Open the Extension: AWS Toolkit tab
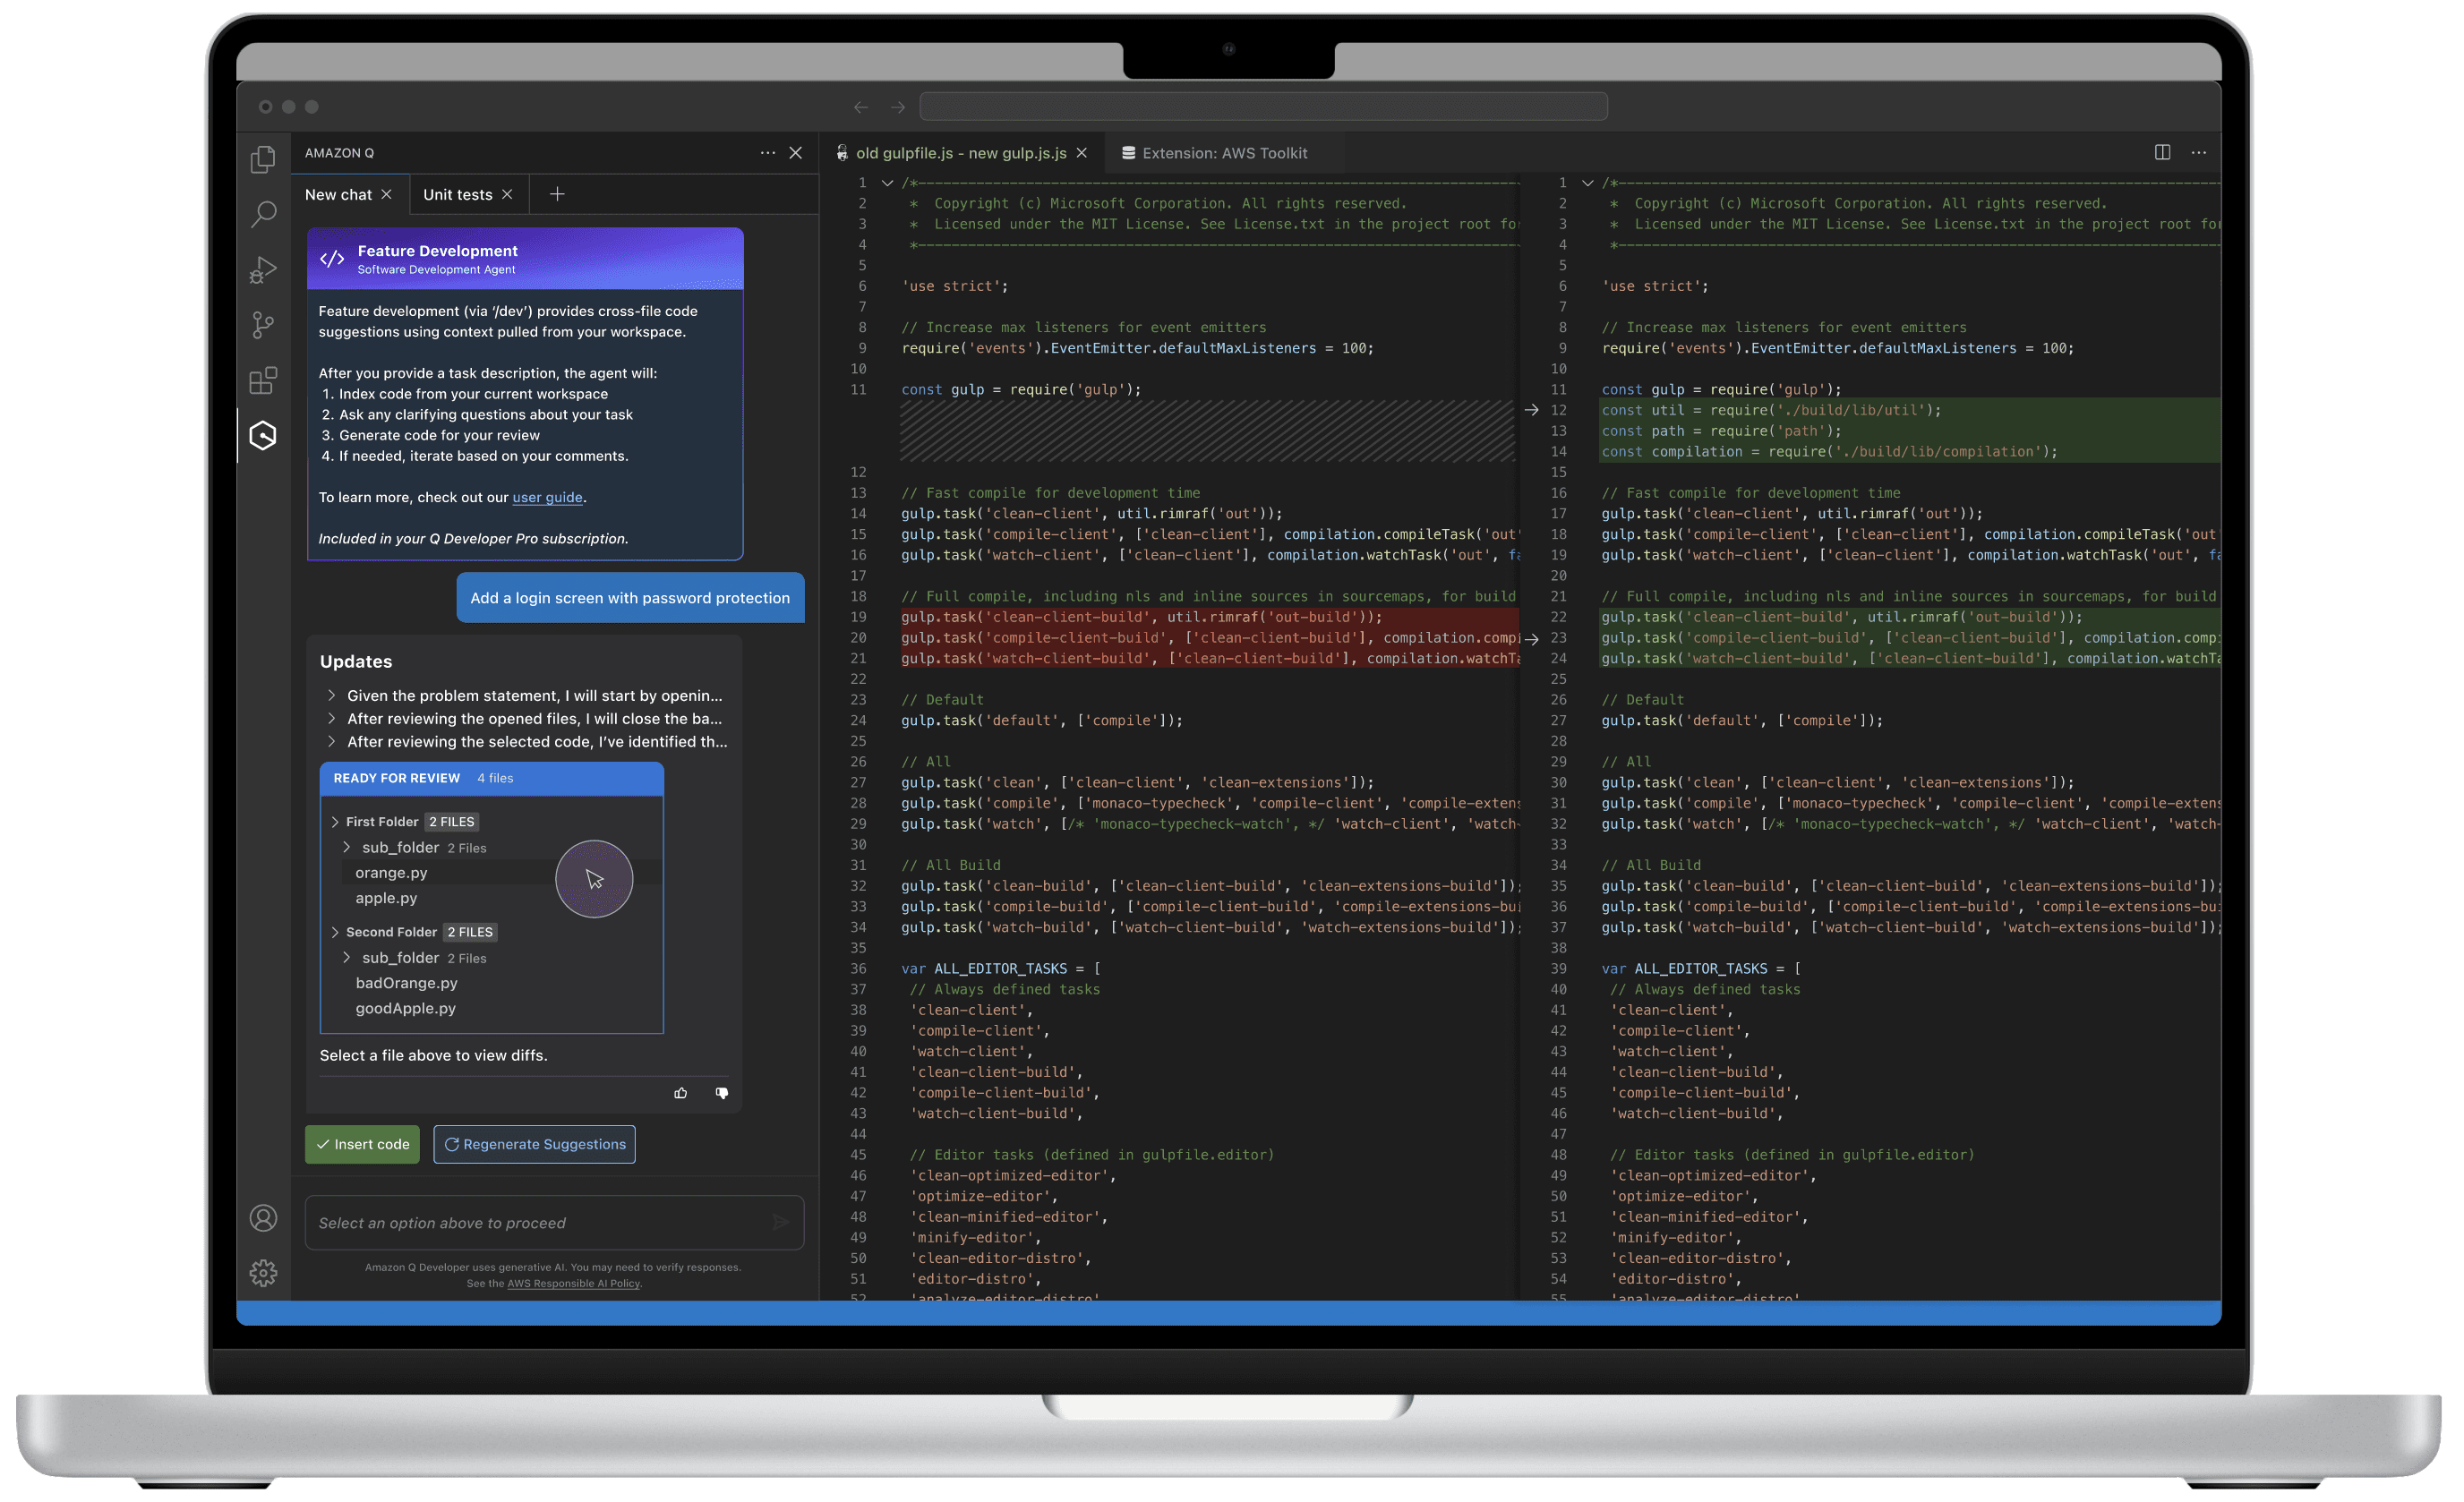Screen dimensions: 2464x1502 [1214, 153]
